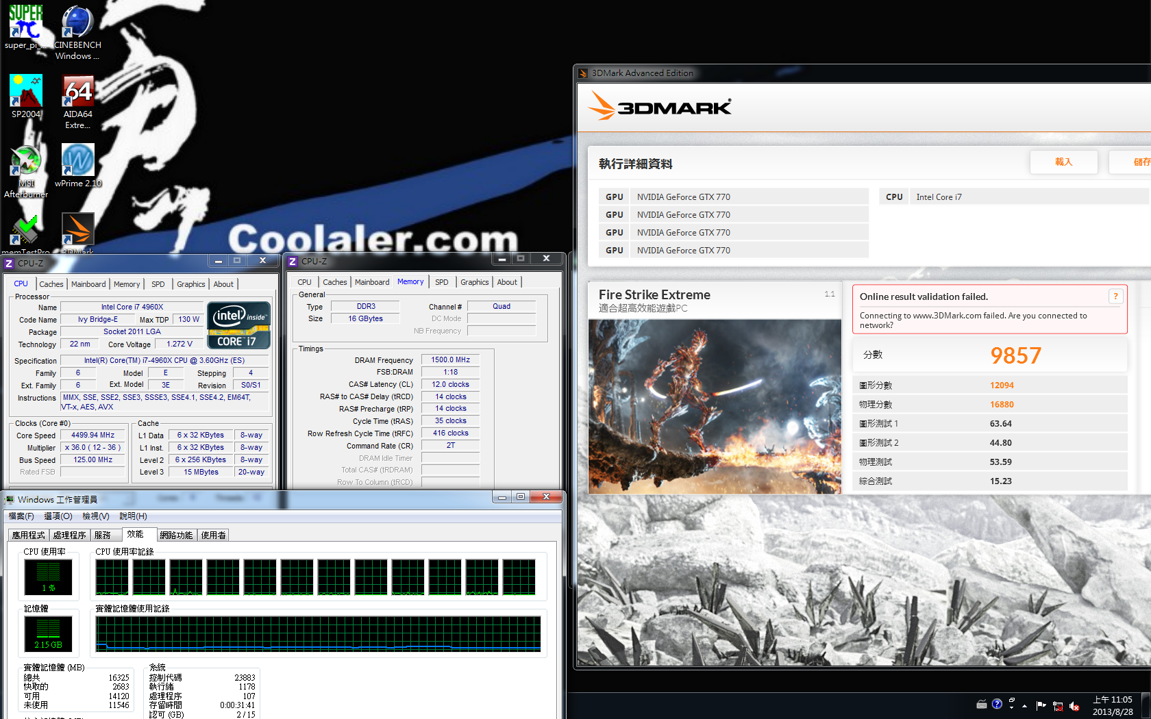Click the blue help icon in the system tray
Screen dimensions: 1151x719
click(997, 704)
